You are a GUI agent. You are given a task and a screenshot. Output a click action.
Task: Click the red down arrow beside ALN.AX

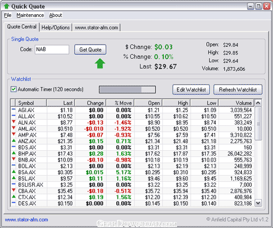(x=14, y=122)
